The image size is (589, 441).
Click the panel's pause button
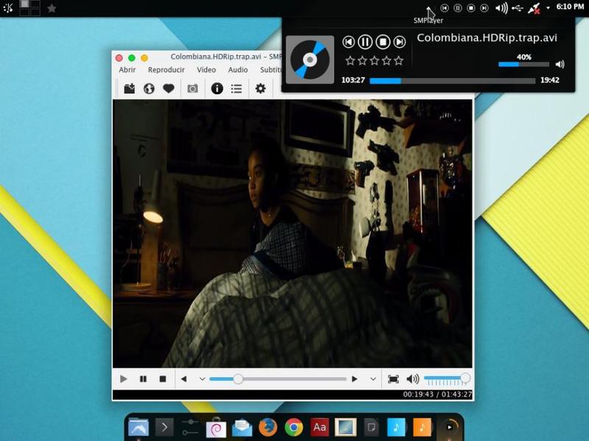pos(457,8)
